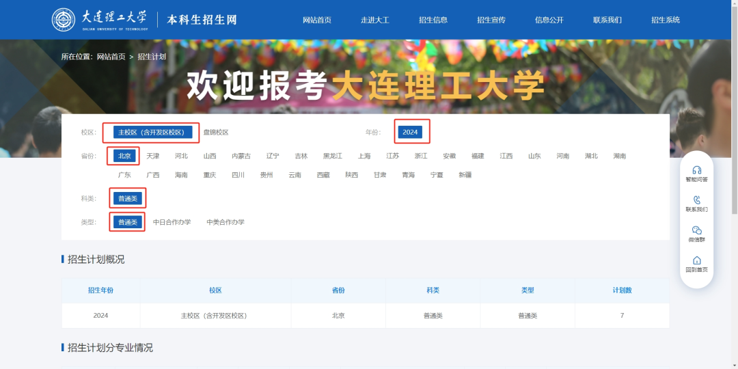Click the 联系我们 phone icon in sidebar

tap(696, 200)
